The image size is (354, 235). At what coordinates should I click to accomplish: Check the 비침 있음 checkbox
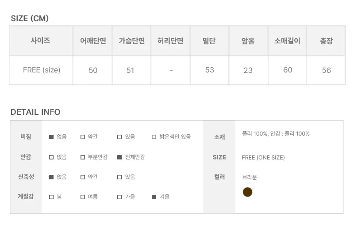click(x=119, y=137)
